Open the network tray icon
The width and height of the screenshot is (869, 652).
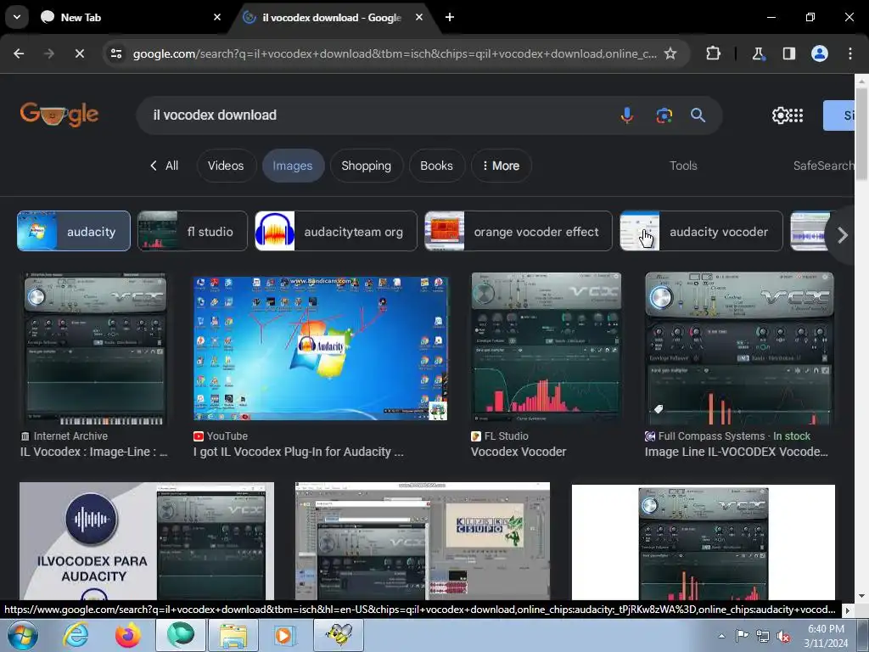click(763, 636)
